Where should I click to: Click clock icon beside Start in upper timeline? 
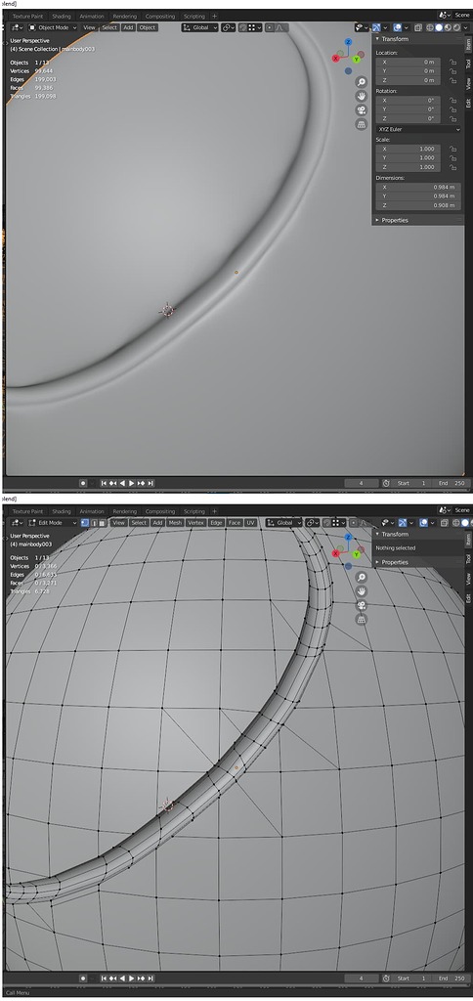(387, 483)
